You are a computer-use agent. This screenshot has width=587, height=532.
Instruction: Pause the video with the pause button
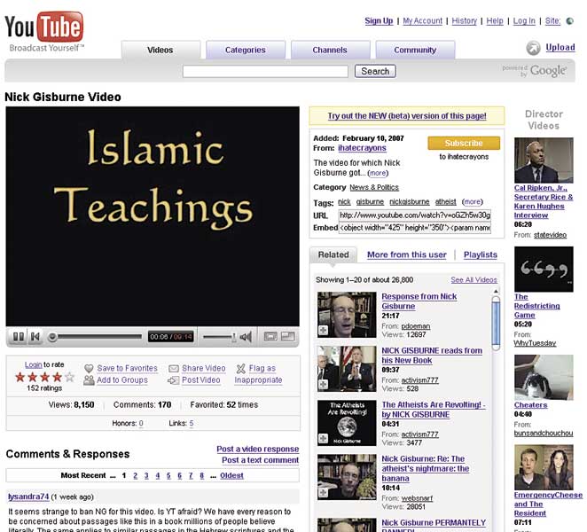18,337
